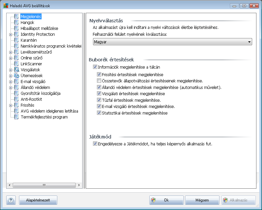
Task: Click the icon beside Hibaállapot mellőzése
Action: 16,28
